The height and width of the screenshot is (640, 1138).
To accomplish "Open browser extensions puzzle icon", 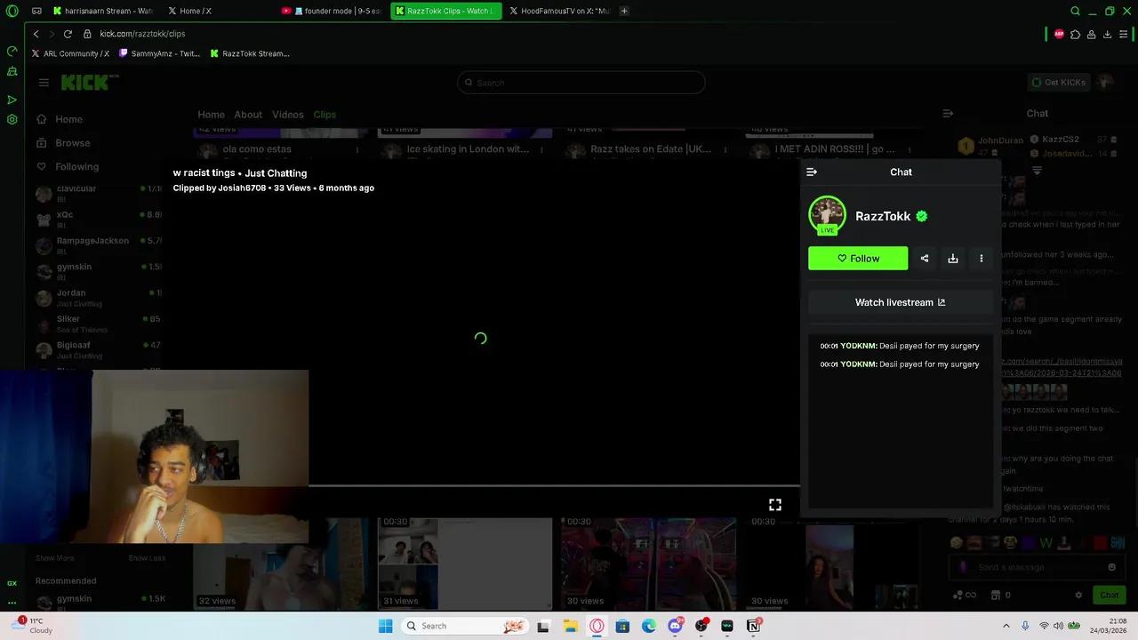I will click(x=1075, y=34).
